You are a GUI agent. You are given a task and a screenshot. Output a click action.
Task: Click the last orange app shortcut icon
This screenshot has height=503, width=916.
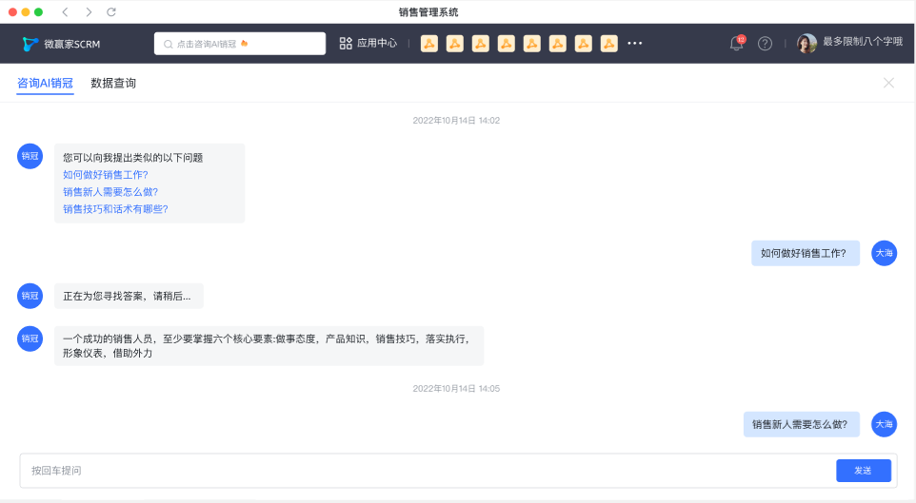pyautogui.click(x=609, y=44)
